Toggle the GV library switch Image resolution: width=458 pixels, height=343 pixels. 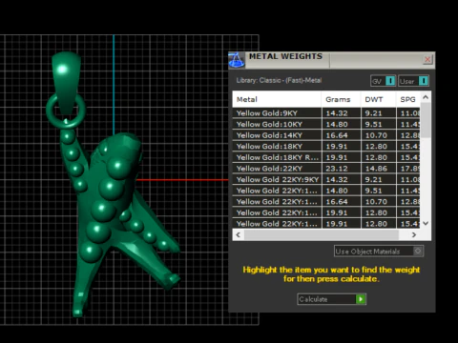[x=384, y=81]
